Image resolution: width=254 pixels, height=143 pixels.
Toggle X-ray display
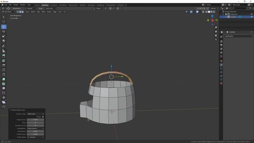click(203, 12)
